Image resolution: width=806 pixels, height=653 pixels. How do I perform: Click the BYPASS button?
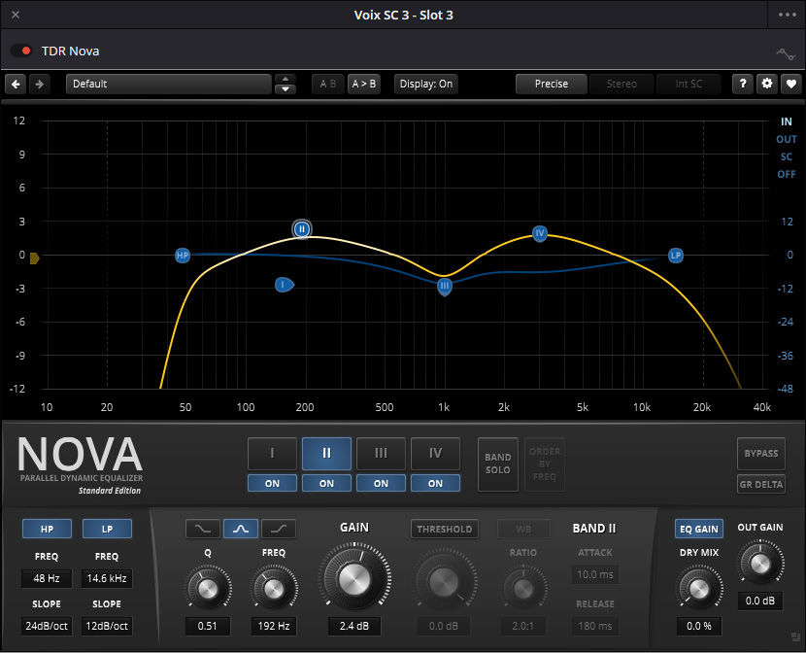point(761,454)
